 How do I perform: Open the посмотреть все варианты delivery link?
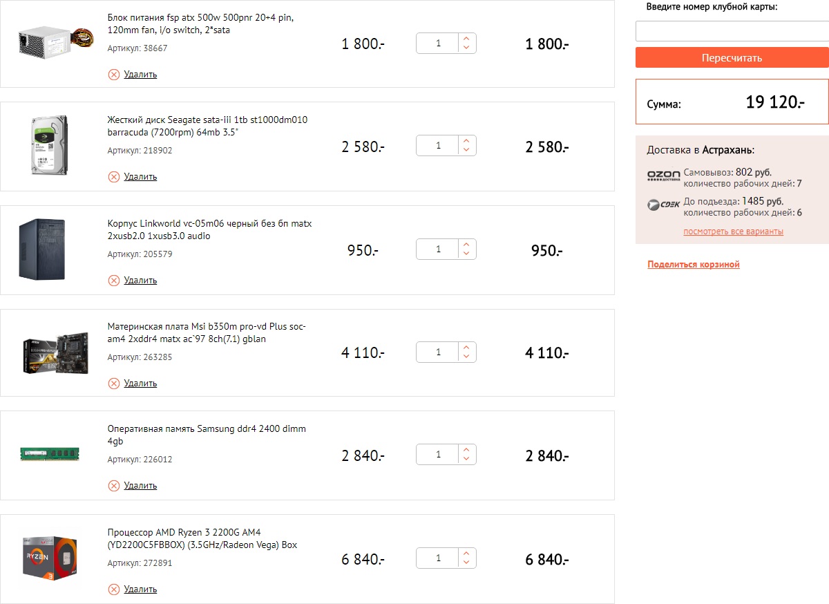(x=733, y=232)
